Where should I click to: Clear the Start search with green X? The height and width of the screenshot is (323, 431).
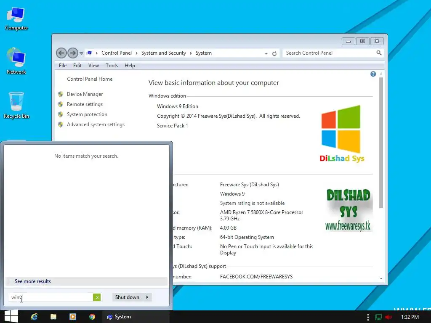(97, 297)
